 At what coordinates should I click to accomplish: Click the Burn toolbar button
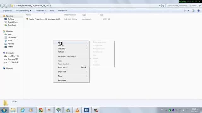(x=52, y=11)
